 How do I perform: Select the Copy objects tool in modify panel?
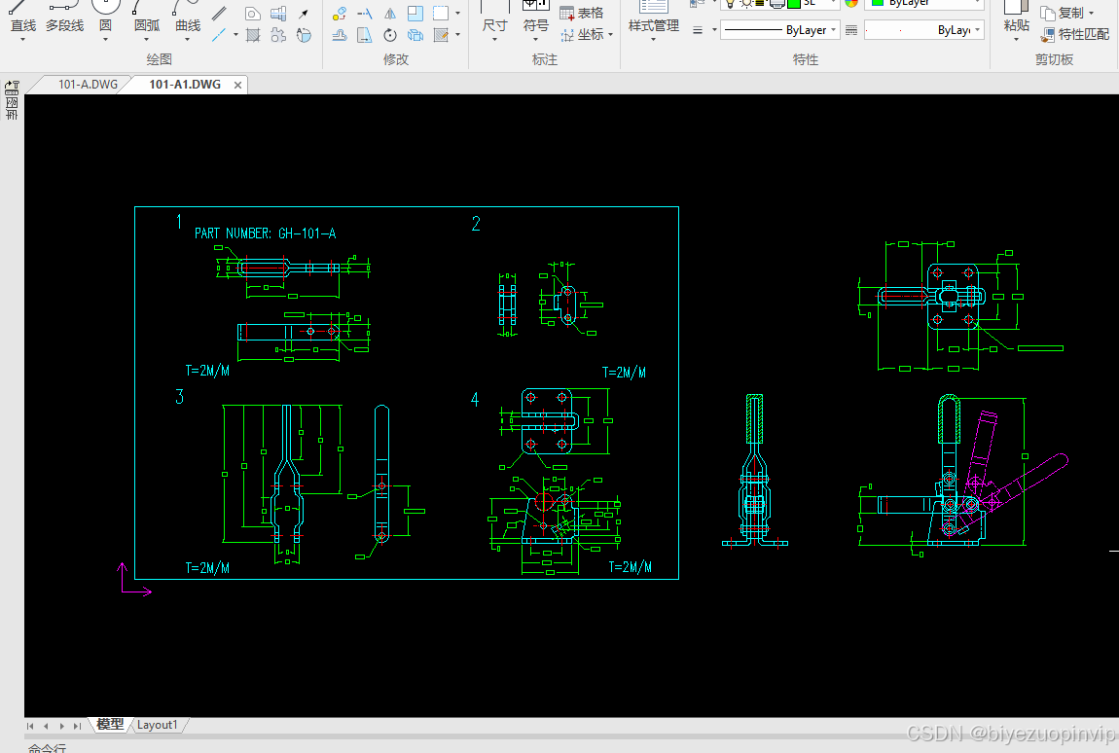415,34
